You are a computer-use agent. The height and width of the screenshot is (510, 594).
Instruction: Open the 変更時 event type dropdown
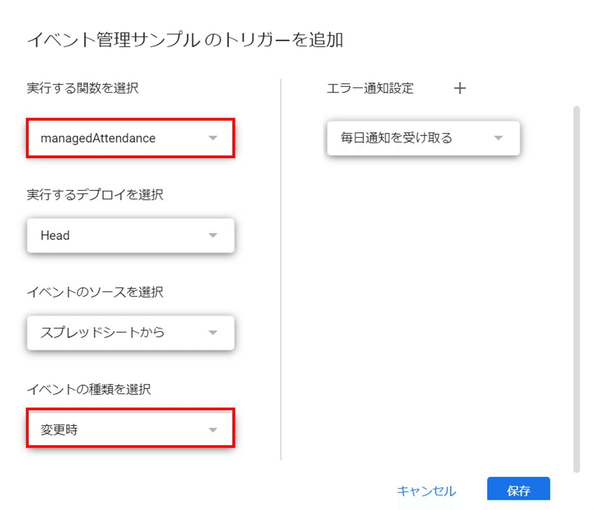tap(130, 428)
